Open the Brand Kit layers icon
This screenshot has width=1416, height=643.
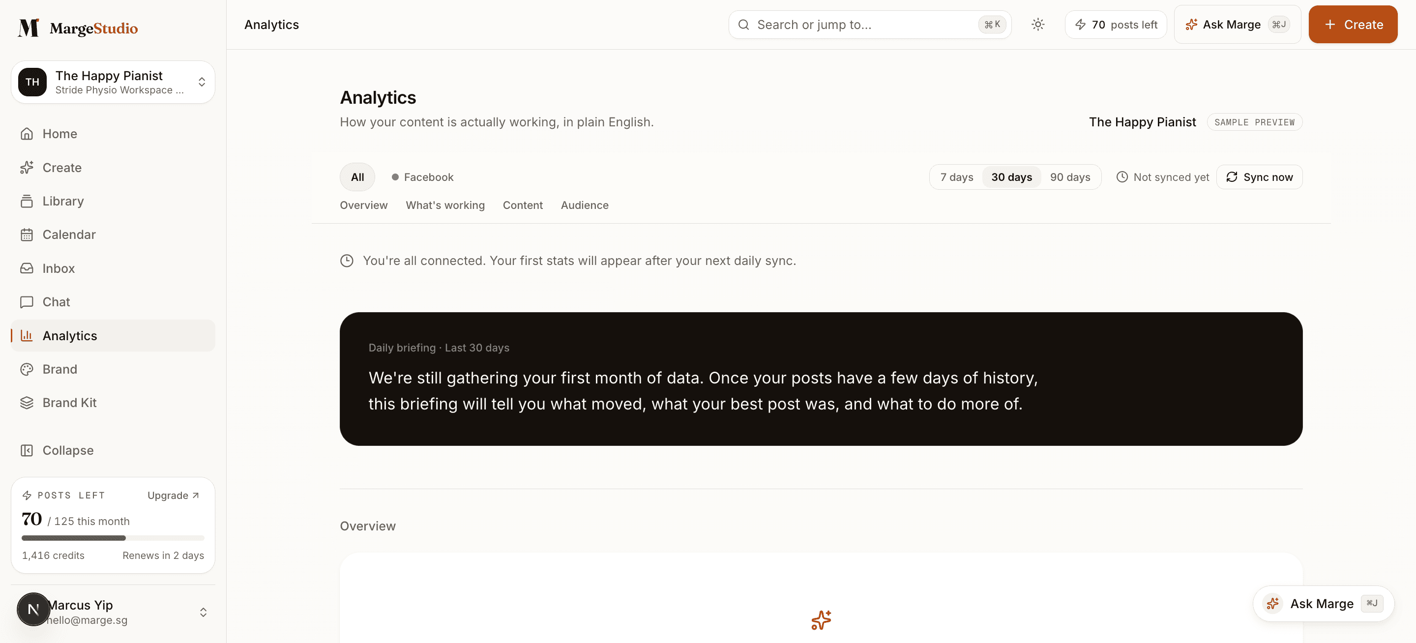27,403
